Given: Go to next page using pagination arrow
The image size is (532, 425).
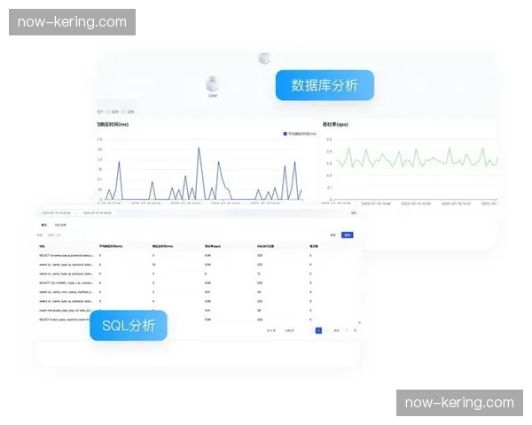Looking at the screenshot, I should [x=326, y=330].
